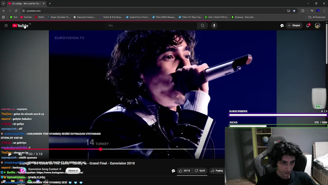Open the Chrome extensions puzzle icon

click(x=303, y=11)
